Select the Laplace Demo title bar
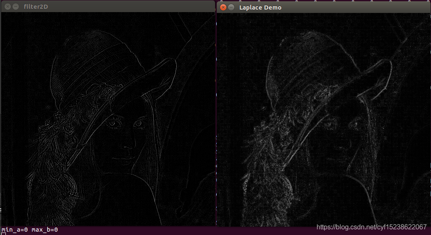 click(x=324, y=8)
